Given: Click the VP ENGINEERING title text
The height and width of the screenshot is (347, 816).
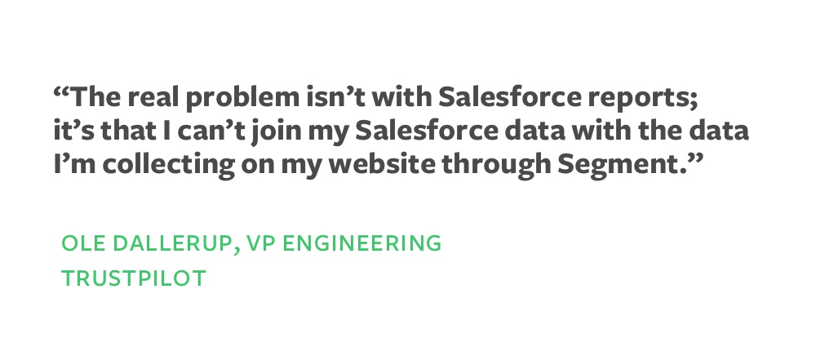Looking at the screenshot, I should pos(344,243).
